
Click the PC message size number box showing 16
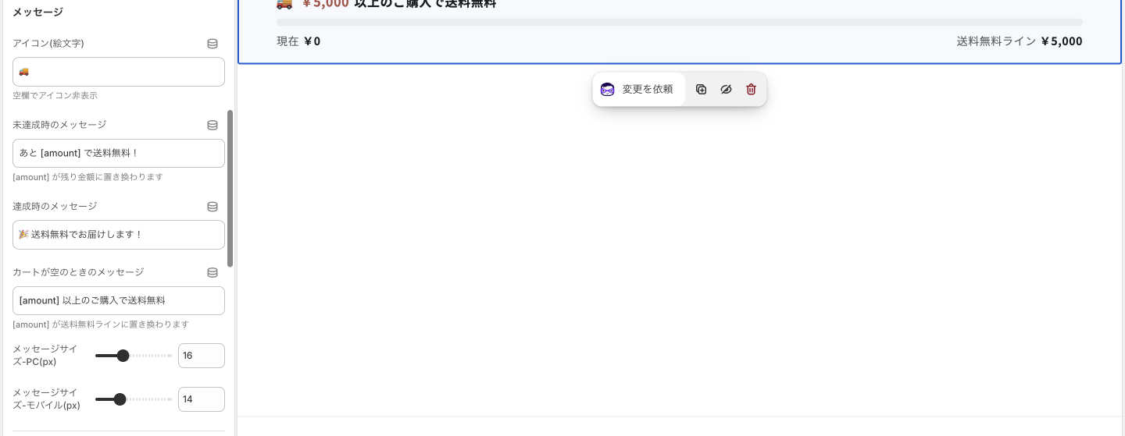coord(202,356)
